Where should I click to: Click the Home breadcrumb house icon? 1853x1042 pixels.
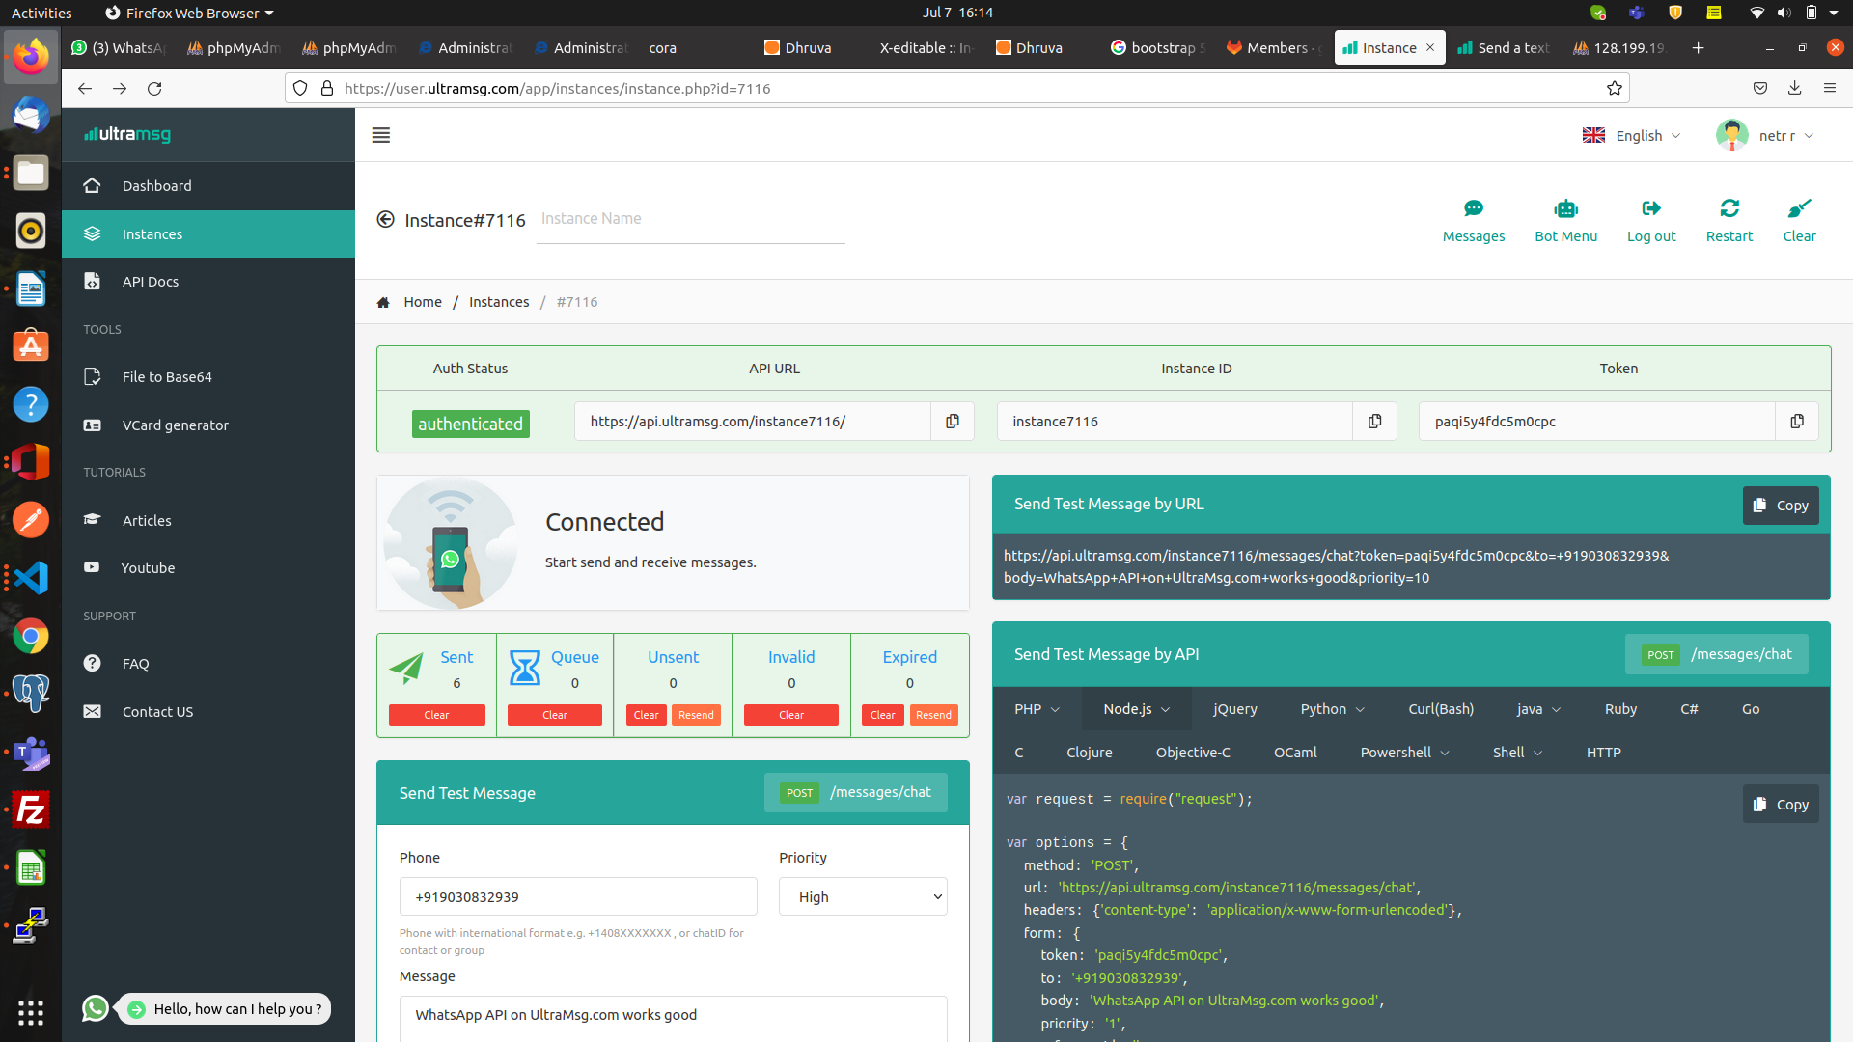[383, 302]
